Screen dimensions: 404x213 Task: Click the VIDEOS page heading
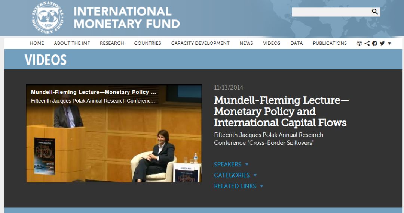coord(46,60)
